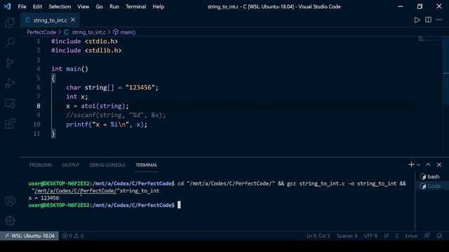
Task: Open the Go menu
Action: pos(99,6)
